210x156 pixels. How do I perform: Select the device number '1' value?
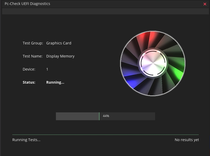(x=47, y=69)
